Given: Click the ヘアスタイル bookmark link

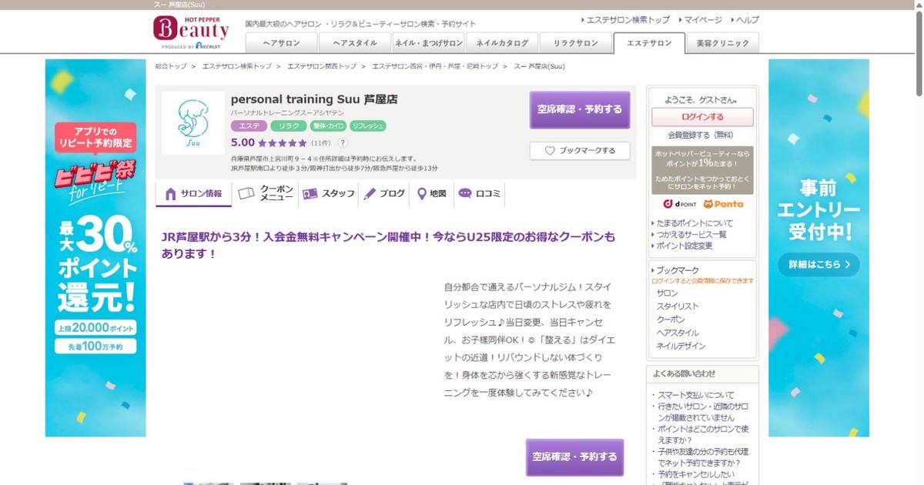Looking at the screenshot, I should click(678, 333).
